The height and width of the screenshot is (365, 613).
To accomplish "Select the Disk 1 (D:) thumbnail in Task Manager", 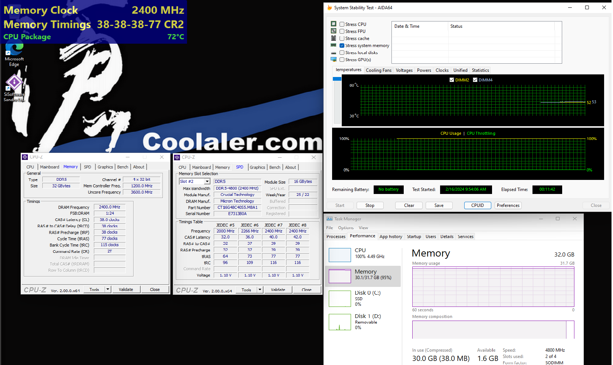I will (x=340, y=322).
